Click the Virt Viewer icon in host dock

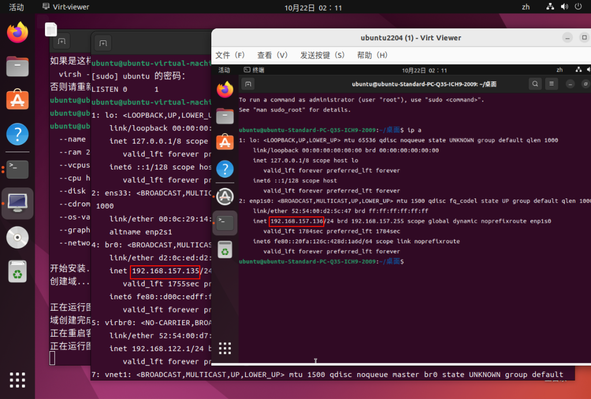tap(17, 202)
